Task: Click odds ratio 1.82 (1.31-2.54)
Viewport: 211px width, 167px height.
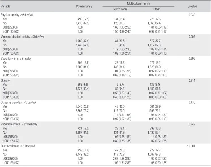Action: click(122, 53)
